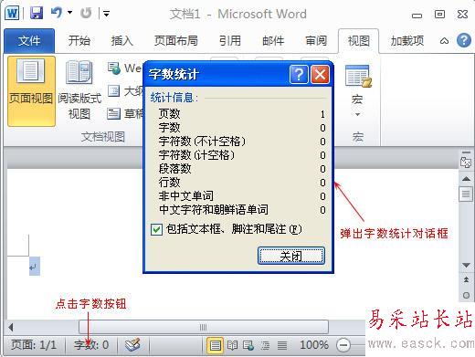Image resolution: width=475 pixels, height=357 pixels.
Task: Click help button in 字数统计 dialog
Action: [299, 74]
